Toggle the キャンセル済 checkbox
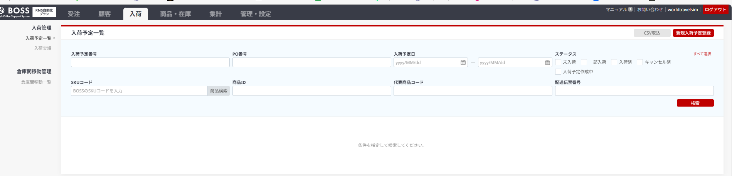Image resolution: width=732 pixels, height=176 pixels. point(640,62)
